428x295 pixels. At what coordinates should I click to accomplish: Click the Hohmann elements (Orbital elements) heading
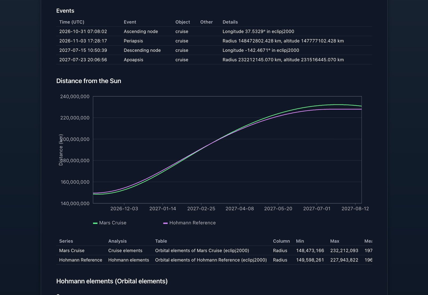coord(112,281)
